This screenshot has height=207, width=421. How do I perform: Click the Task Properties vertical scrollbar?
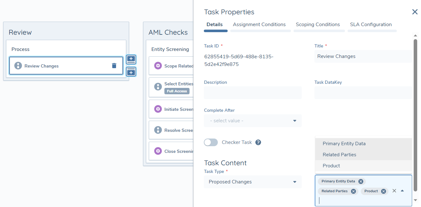coord(415,115)
